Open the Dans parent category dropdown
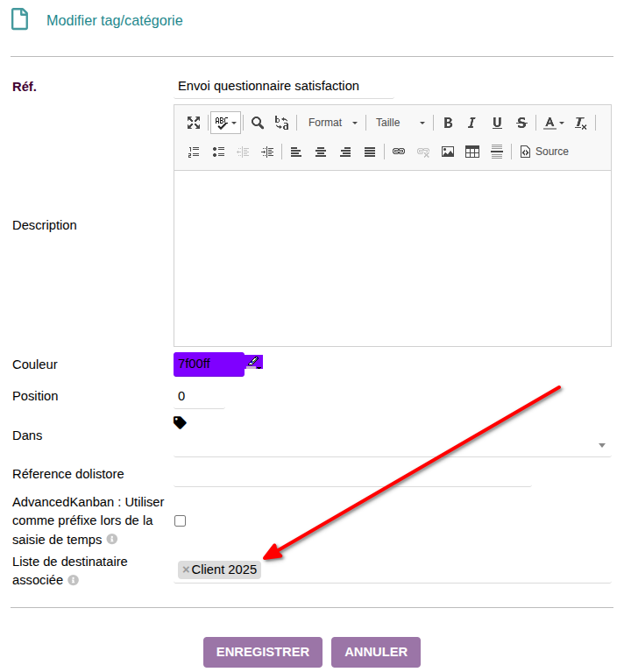 point(393,445)
